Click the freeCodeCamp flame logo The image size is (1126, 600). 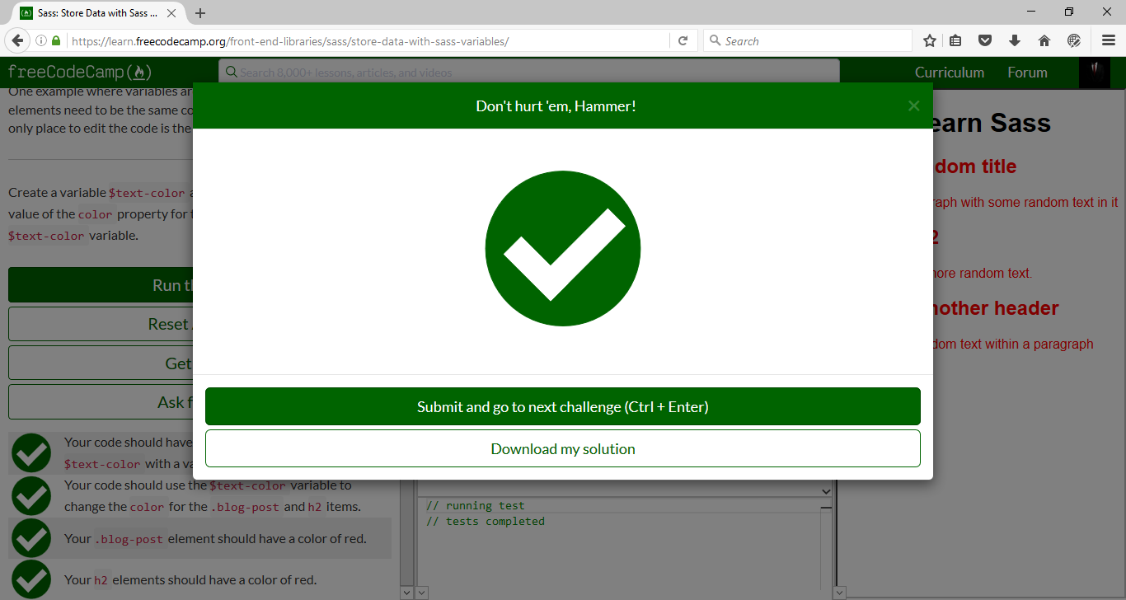(140, 72)
